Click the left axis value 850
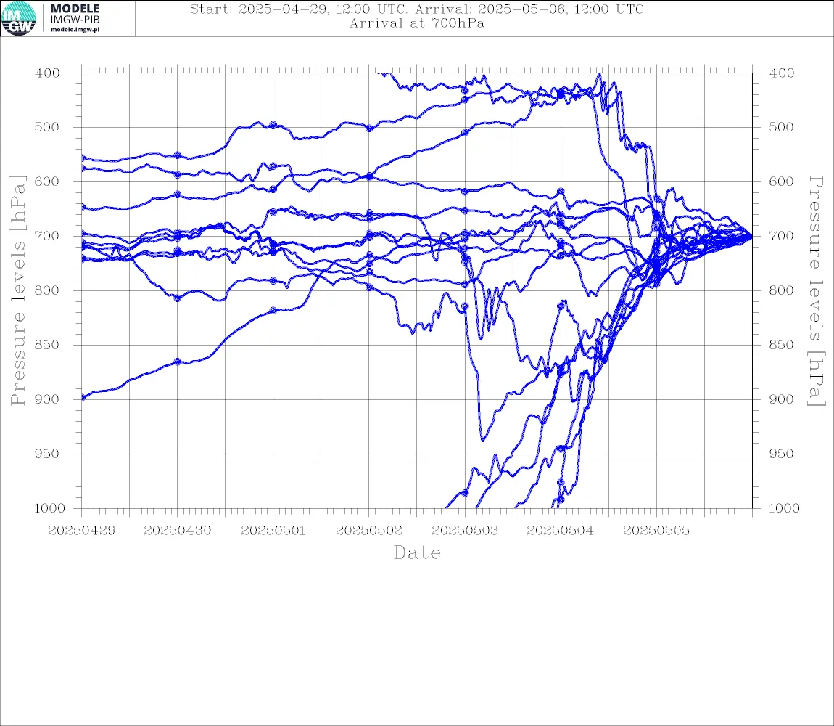Image resolution: width=834 pixels, height=726 pixels. 47,345
